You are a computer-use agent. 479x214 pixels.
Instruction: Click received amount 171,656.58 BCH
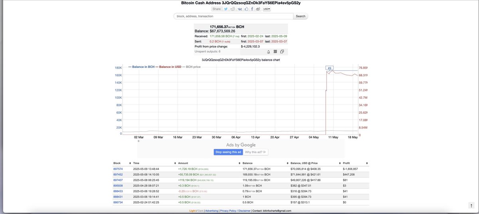tap(221, 36)
